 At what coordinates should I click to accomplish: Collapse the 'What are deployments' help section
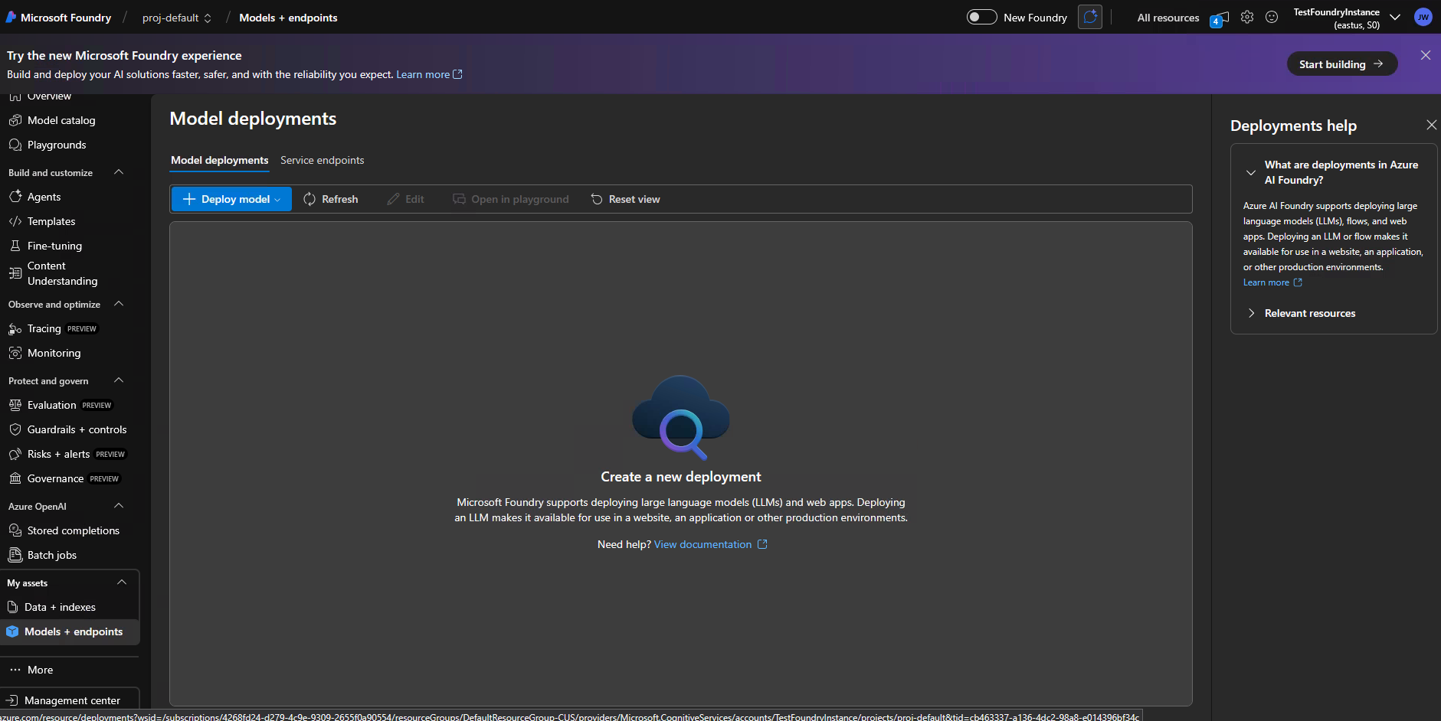[x=1251, y=173]
